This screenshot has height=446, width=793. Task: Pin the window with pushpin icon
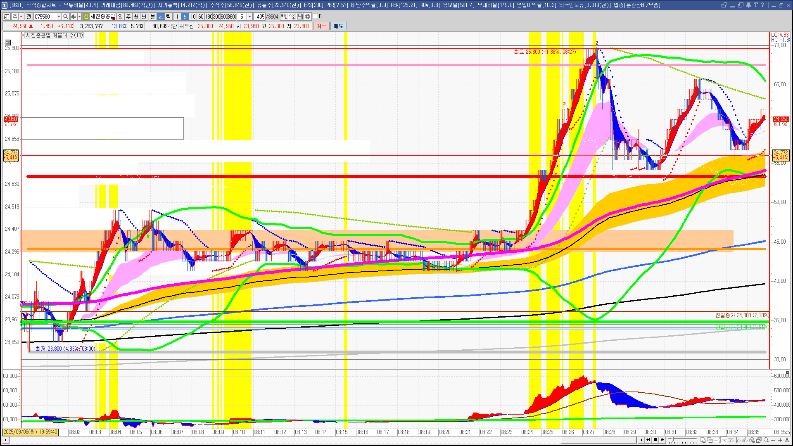(x=748, y=5)
